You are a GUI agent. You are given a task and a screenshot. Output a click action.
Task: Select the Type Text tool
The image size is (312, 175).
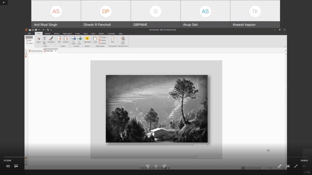pyautogui.click(x=44, y=39)
